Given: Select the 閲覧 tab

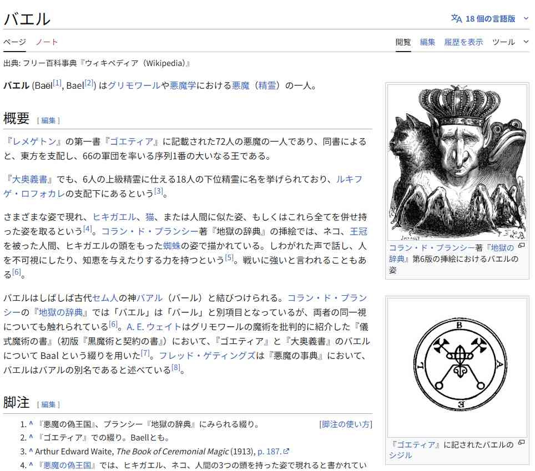Looking at the screenshot, I should click(403, 42).
